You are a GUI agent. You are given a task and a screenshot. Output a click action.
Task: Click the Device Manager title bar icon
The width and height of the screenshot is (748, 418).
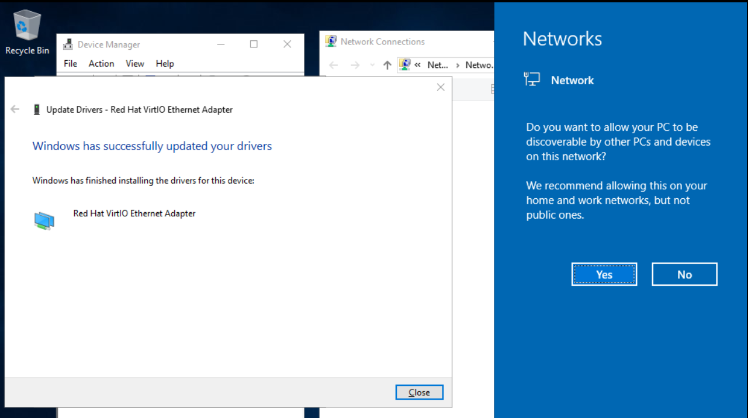(x=68, y=44)
